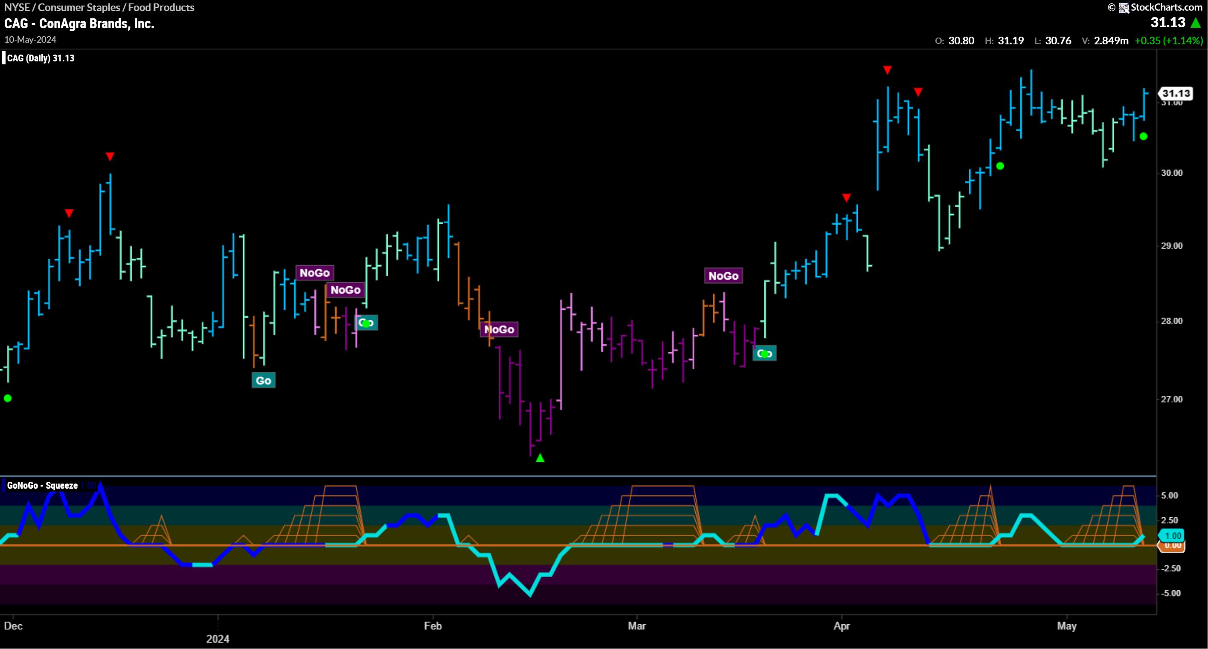Click the Go label in late March
This screenshot has width=1208, height=649.
764,353
